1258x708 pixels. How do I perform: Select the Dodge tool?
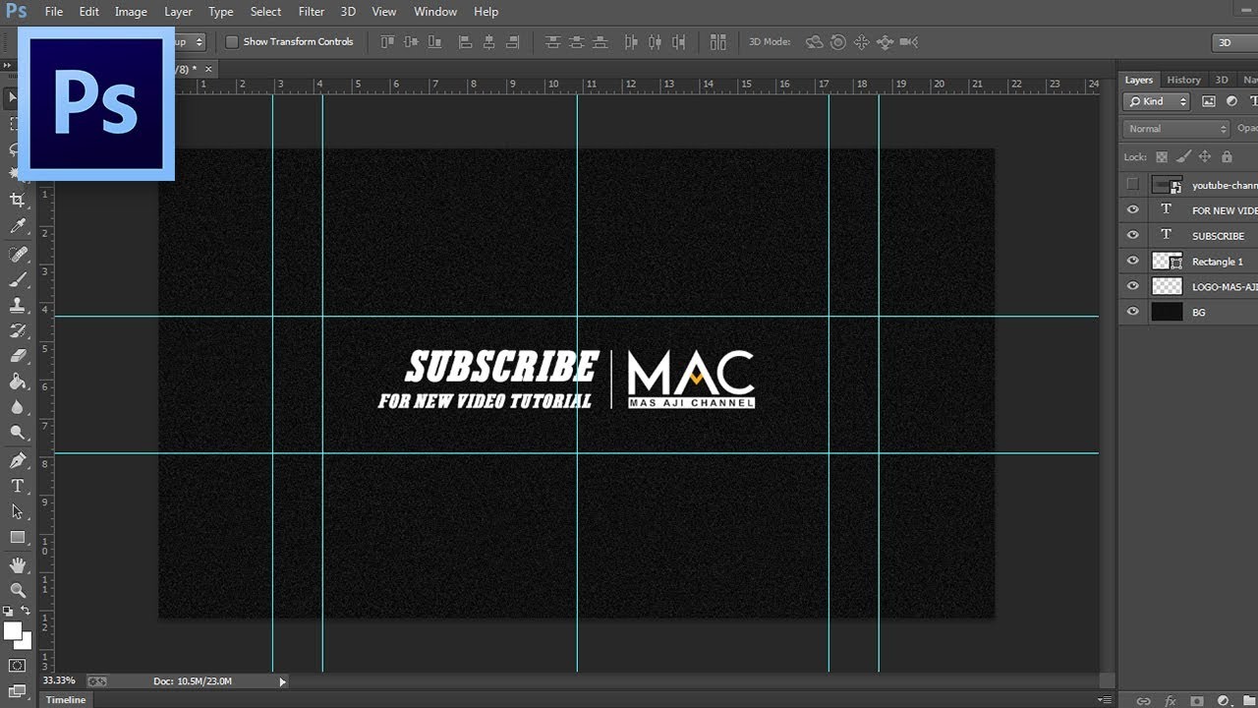17,433
